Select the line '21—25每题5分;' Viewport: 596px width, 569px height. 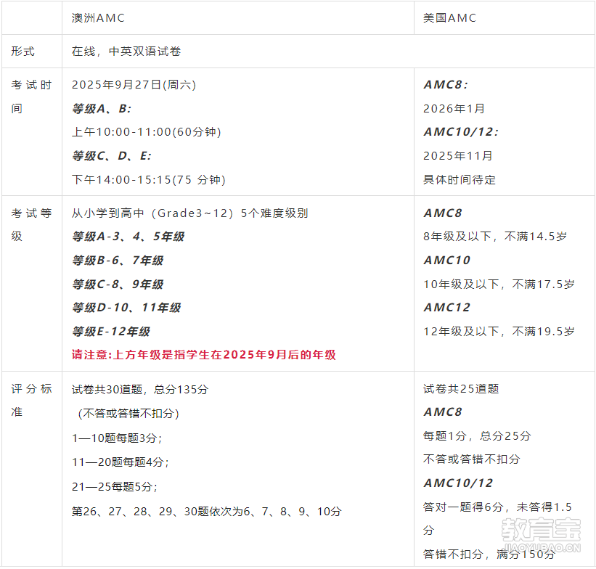coord(115,486)
